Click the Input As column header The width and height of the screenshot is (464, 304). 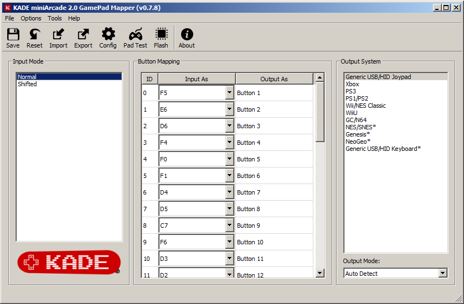pyautogui.click(x=197, y=79)
